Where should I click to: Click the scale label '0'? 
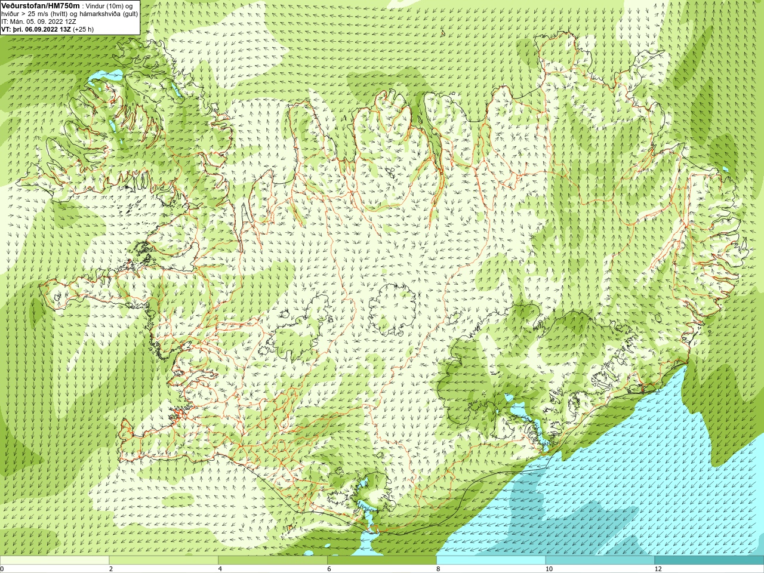pos(2,569)
